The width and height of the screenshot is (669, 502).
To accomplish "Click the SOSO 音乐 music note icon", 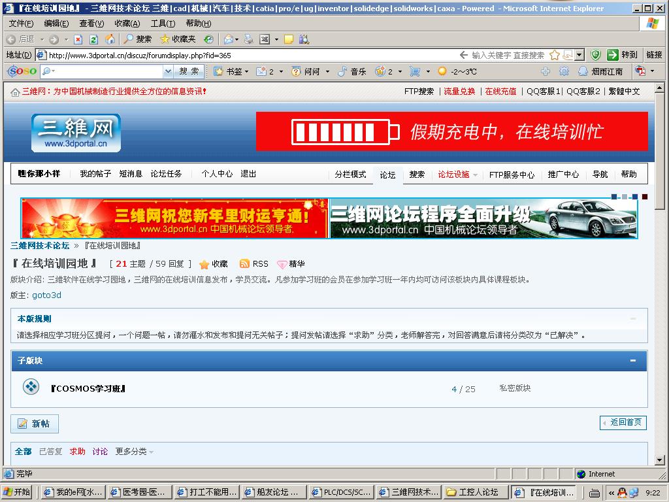I will pos(342,71).
